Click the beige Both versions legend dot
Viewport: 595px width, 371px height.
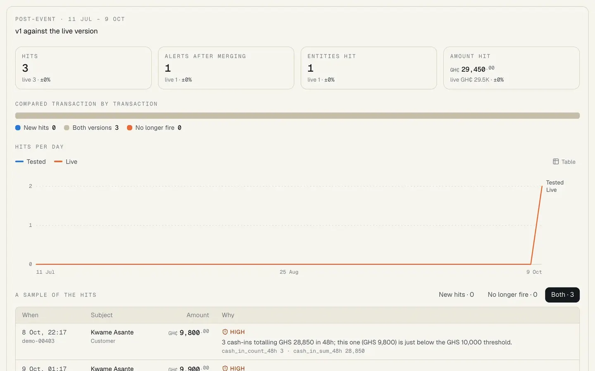[x=67, y=128]
